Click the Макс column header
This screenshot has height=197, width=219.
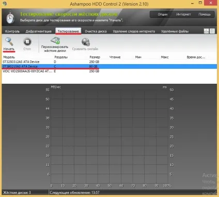[x=165, y=57]
